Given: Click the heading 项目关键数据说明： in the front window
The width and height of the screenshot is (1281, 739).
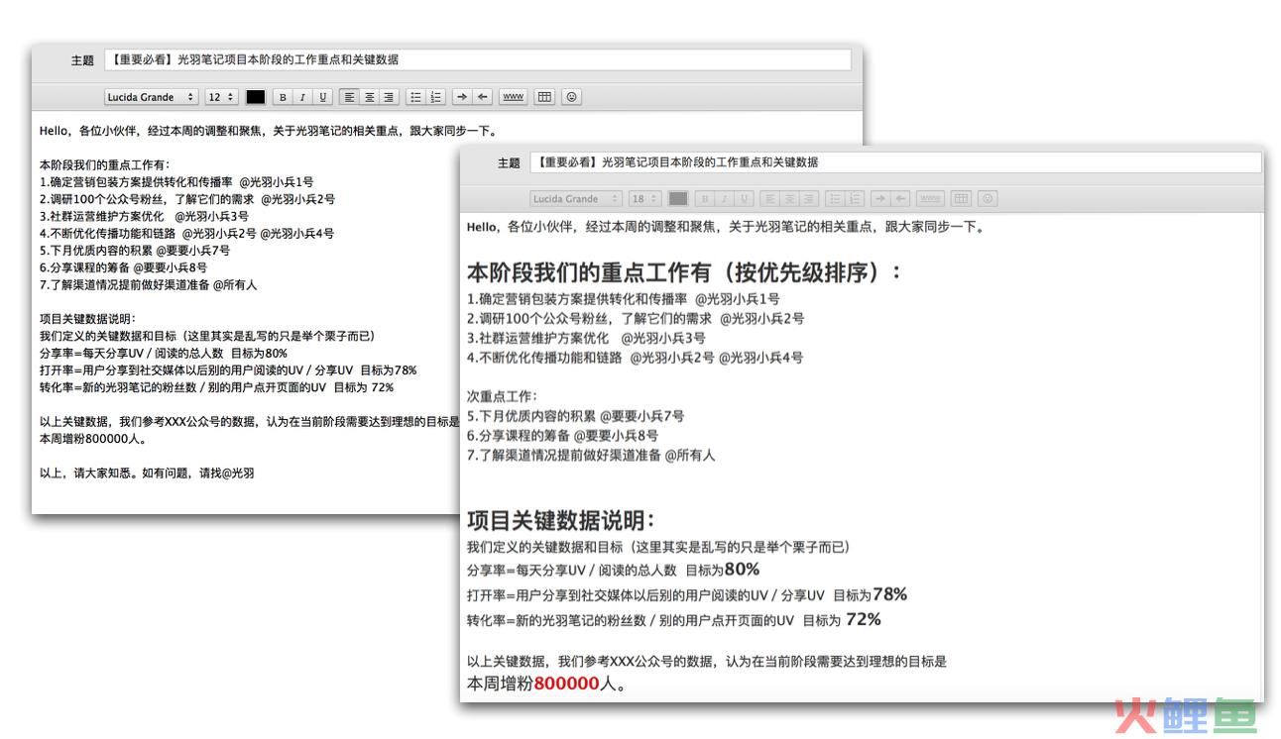Looking at the screenshot, I should [561, 521].
